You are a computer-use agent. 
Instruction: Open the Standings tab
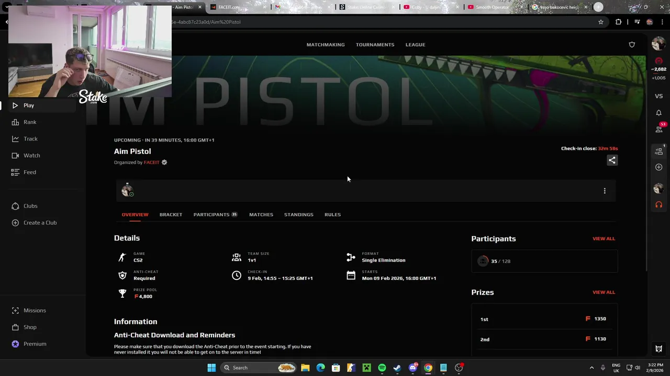click(299, 215)
